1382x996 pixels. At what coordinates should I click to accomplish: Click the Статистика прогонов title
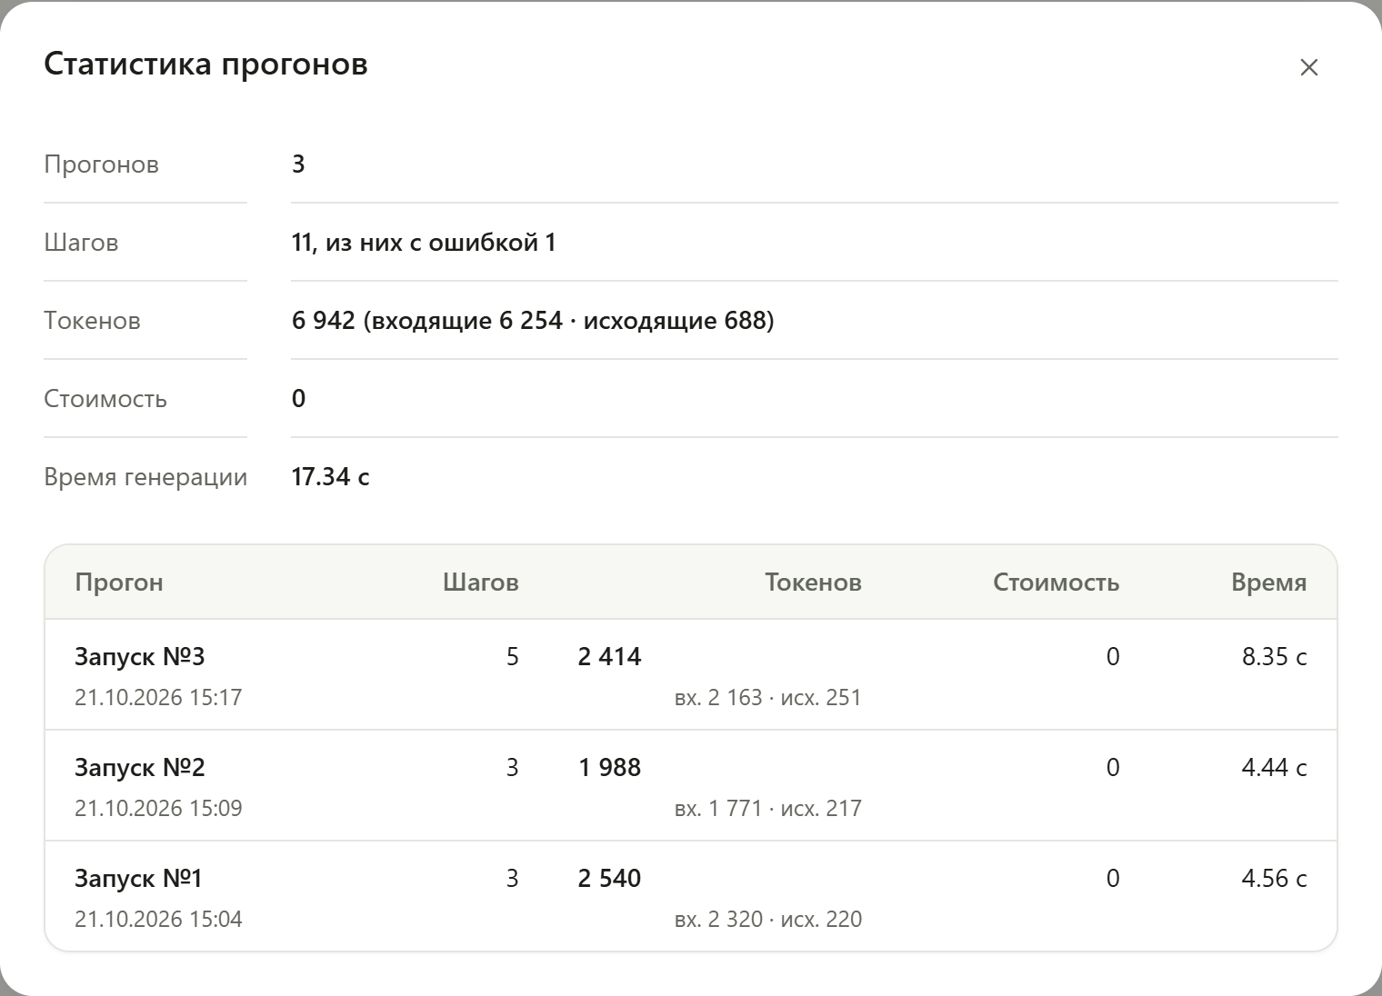[x=205, y=65]
